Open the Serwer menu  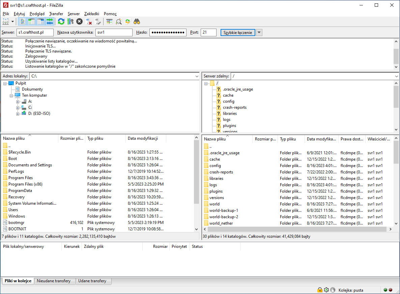click(x=74, y=14)
